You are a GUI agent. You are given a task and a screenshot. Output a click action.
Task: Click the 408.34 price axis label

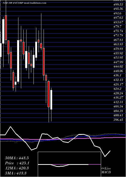click(118, 106)
